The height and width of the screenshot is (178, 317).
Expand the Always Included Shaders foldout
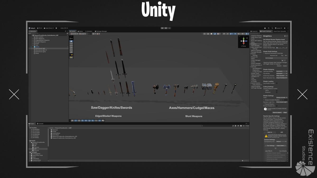(264, 100)
